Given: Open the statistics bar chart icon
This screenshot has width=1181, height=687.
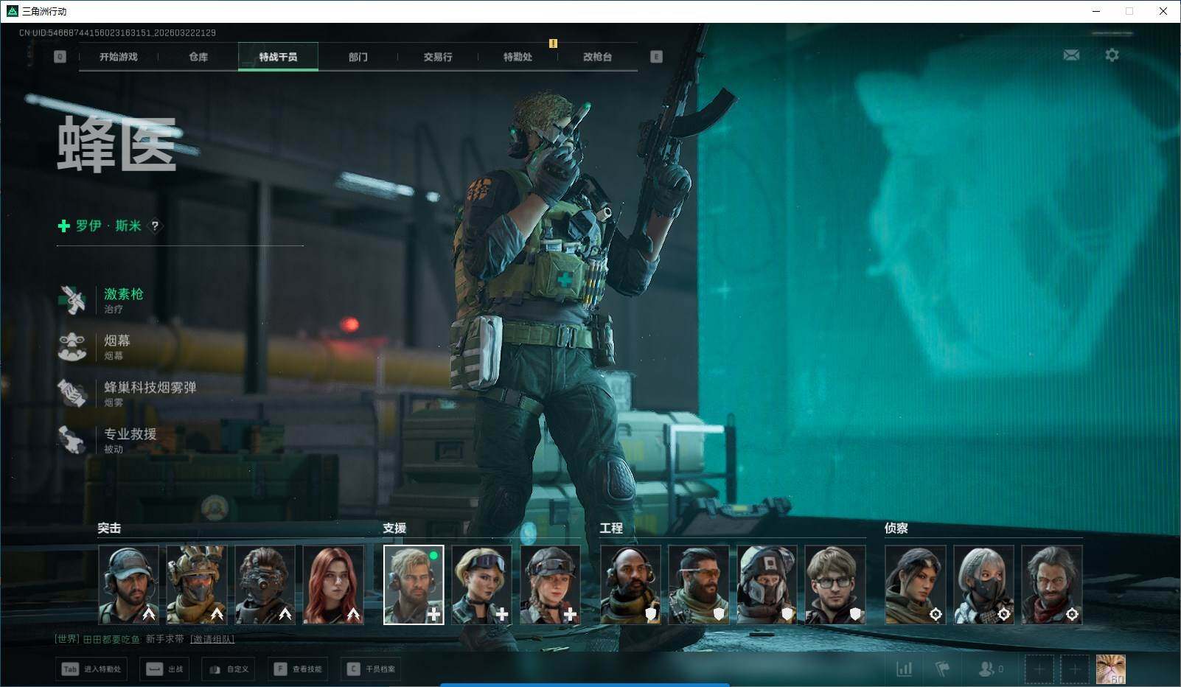Looking at the screenshot, I should [x=904, y=669].
